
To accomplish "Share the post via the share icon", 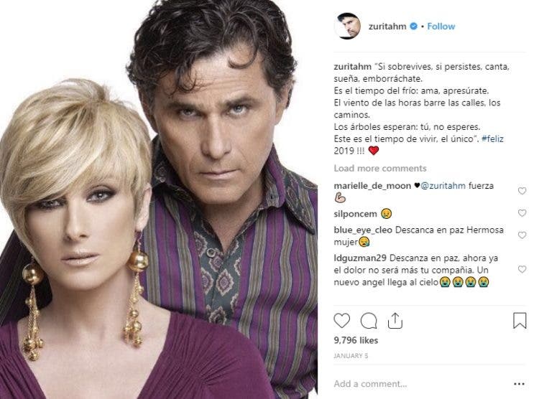I will click(395, 321).
